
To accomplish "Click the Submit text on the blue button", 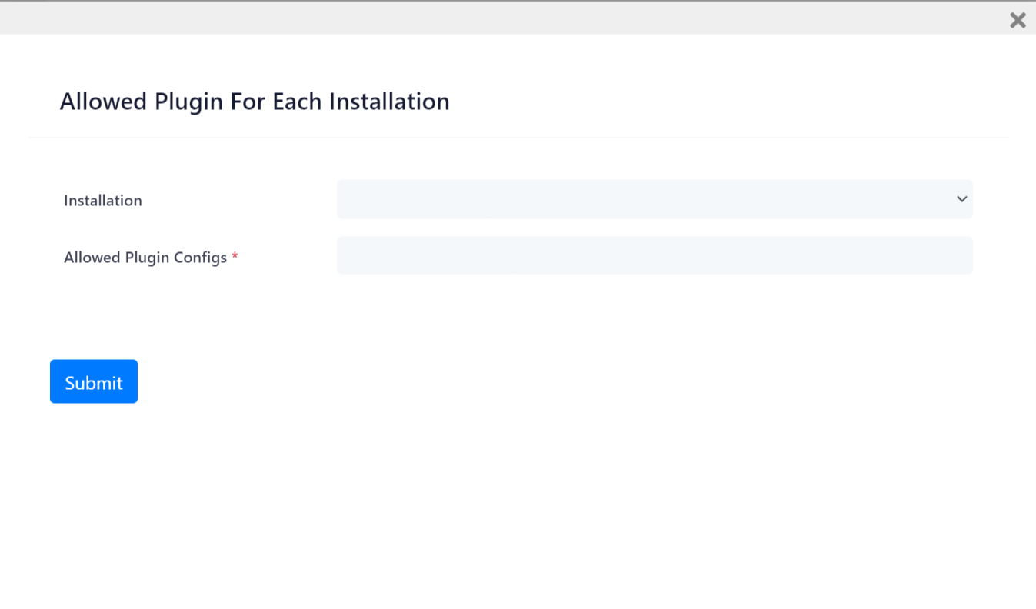I will tap(94, 383).
